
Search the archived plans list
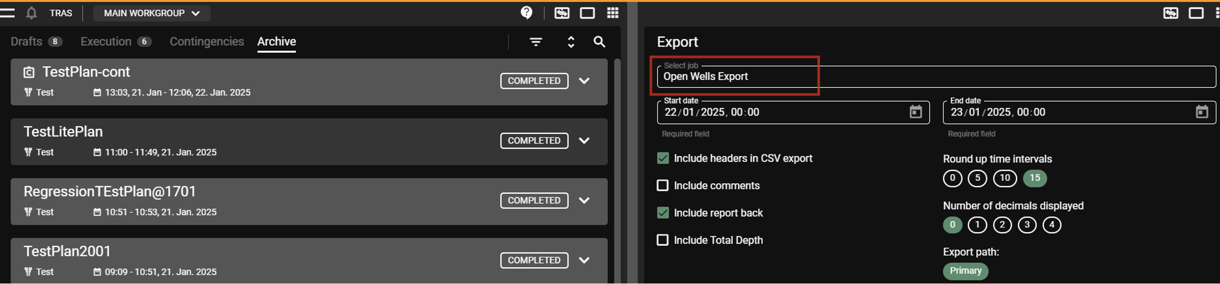(x=599, y=42)
